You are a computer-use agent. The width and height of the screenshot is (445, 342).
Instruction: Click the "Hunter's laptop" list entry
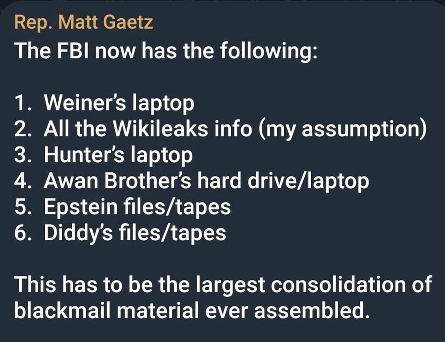tap(118, 155)
